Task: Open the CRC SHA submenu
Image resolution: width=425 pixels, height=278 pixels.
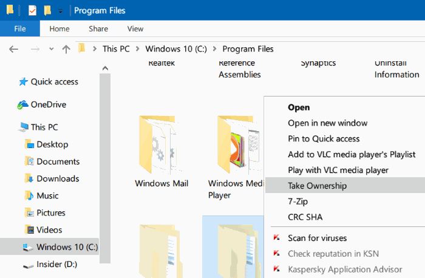Action: coord(305,217)
